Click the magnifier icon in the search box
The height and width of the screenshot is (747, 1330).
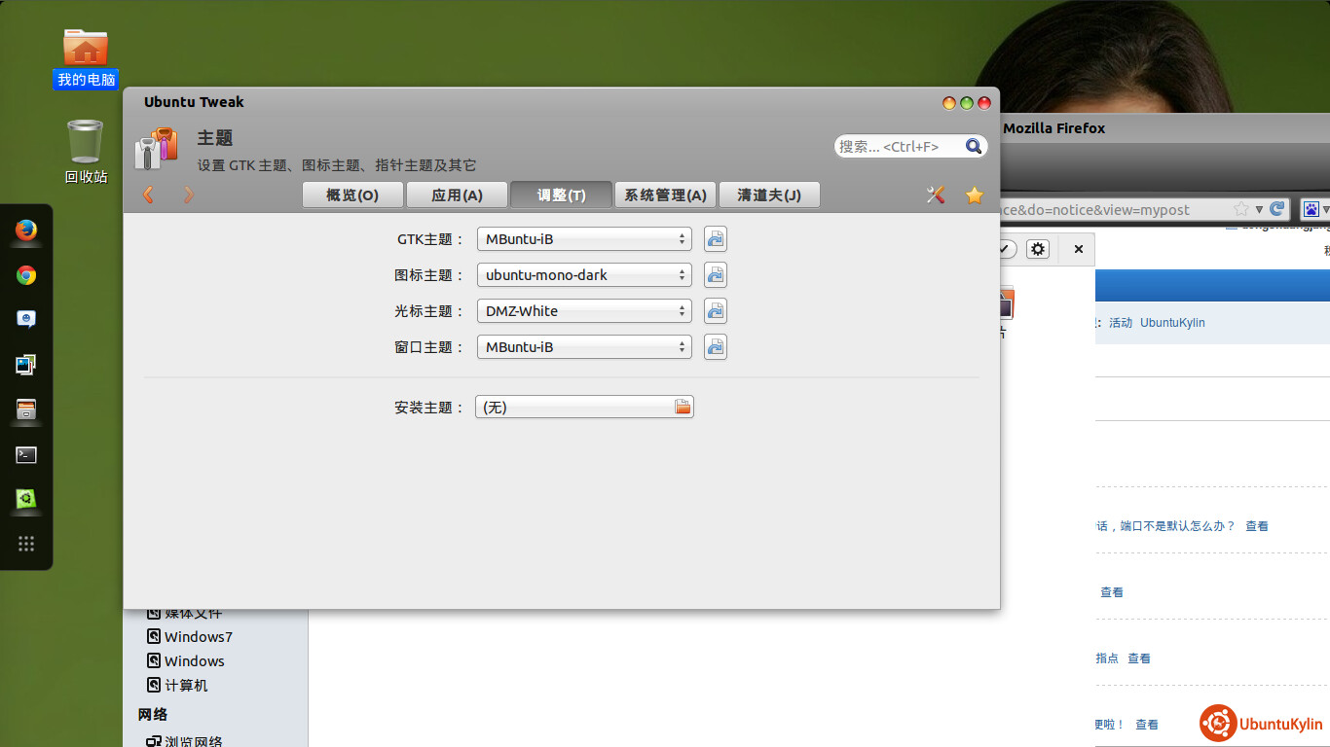pos(973,146)
